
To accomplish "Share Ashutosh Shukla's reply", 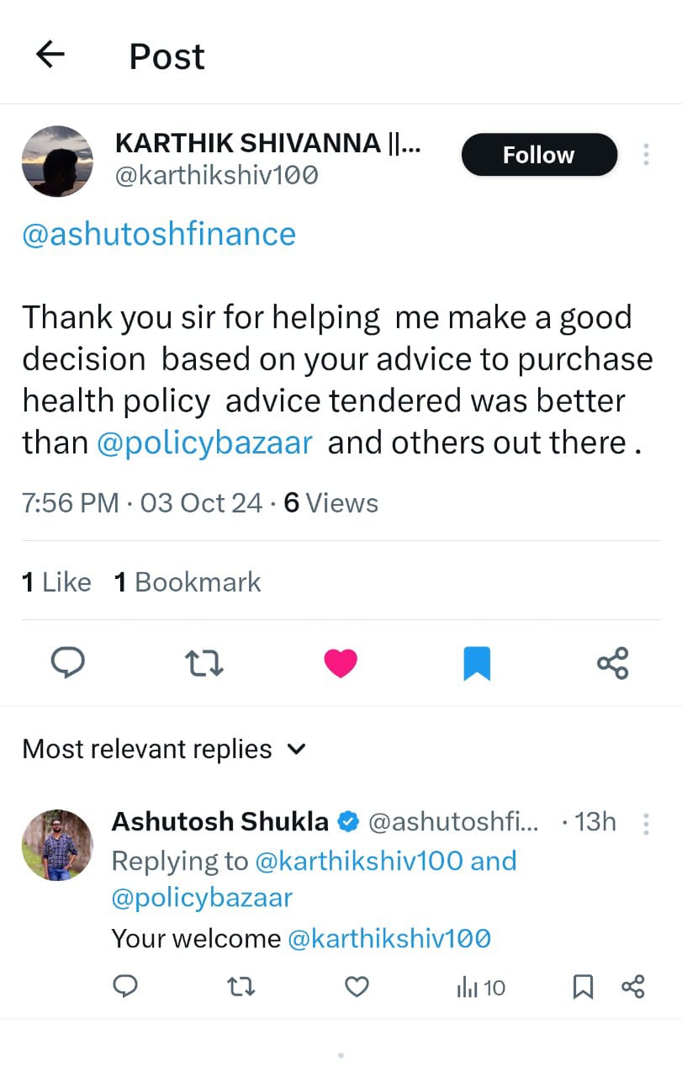I will [632, 986].
